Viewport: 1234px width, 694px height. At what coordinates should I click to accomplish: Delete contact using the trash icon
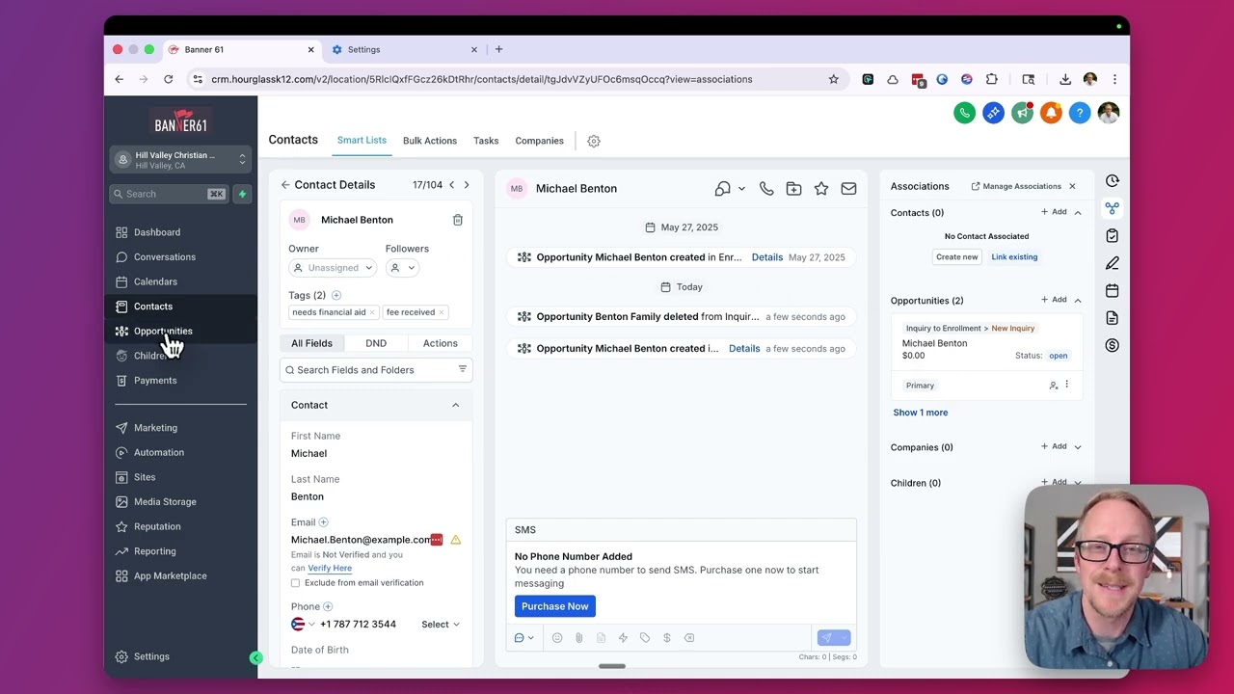pyautogui.click(x=458, y=220)
